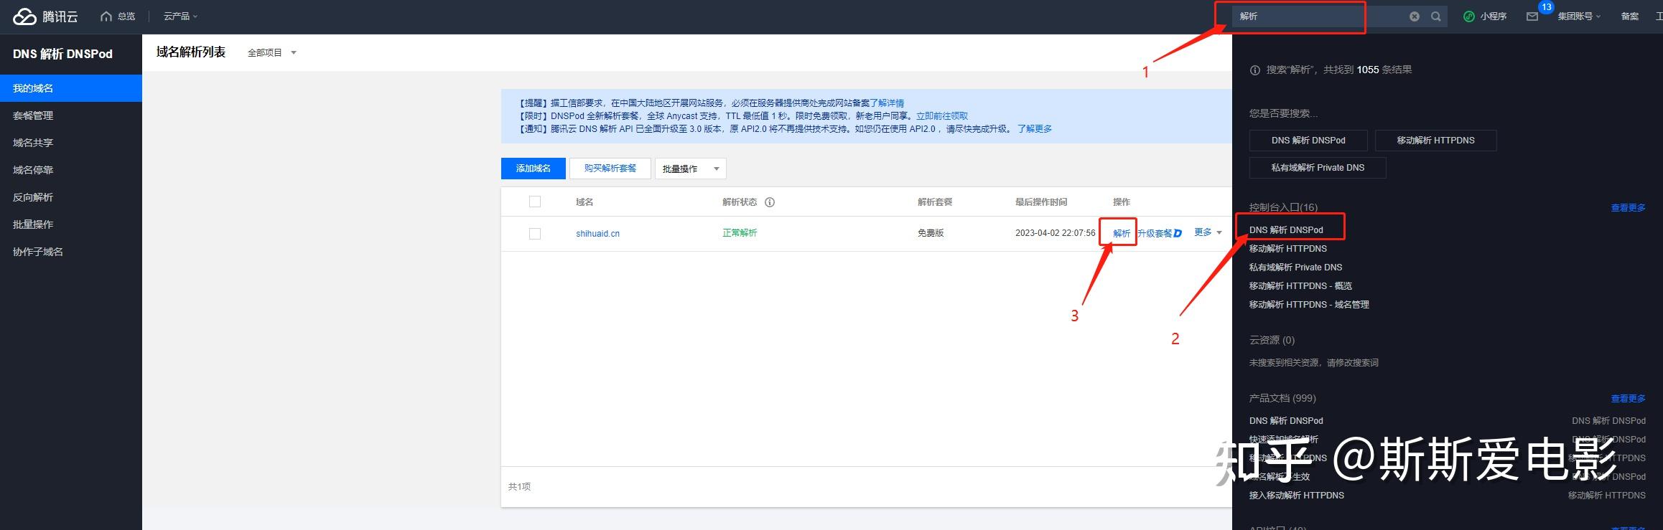Click 解析 action for shihuaid.cn
Viewport: 1663px width, 530px height.
[x=1122, y=234]
